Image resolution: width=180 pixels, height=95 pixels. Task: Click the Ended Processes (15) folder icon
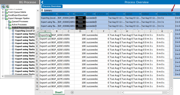(x=10, y=28)
